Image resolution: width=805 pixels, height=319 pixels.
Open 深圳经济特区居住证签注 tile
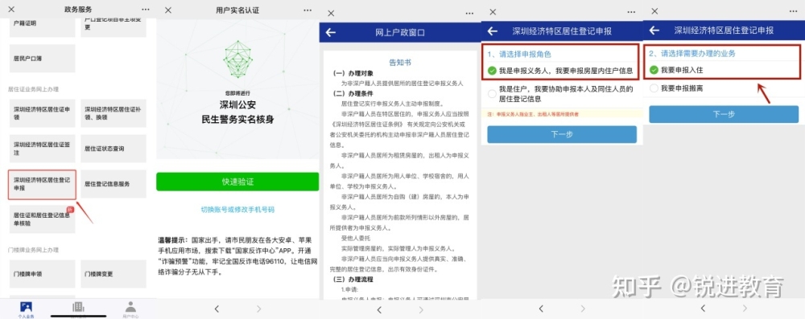click(x=42, y=149)
